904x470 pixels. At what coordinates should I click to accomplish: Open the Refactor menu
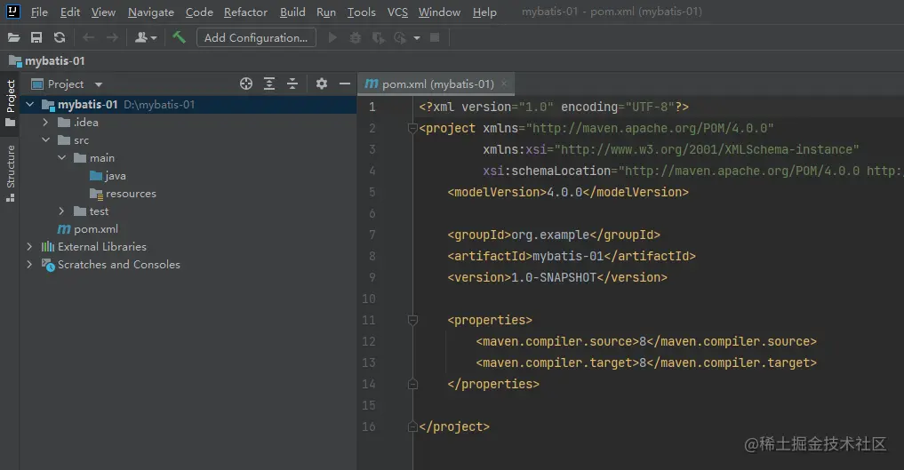[245, 12]
